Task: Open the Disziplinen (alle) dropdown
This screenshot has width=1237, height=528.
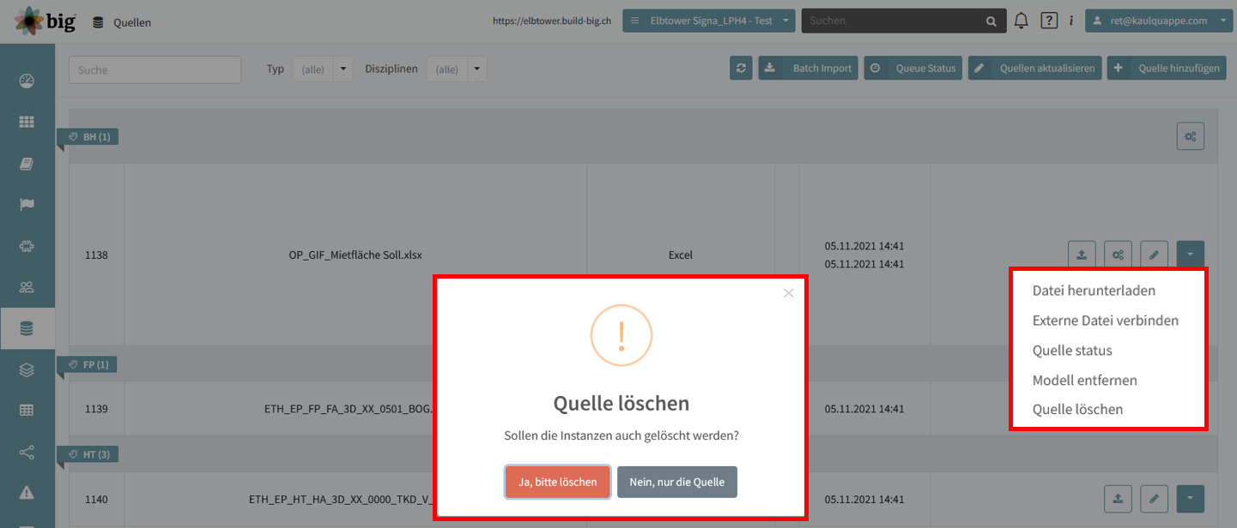Action: 458,69
